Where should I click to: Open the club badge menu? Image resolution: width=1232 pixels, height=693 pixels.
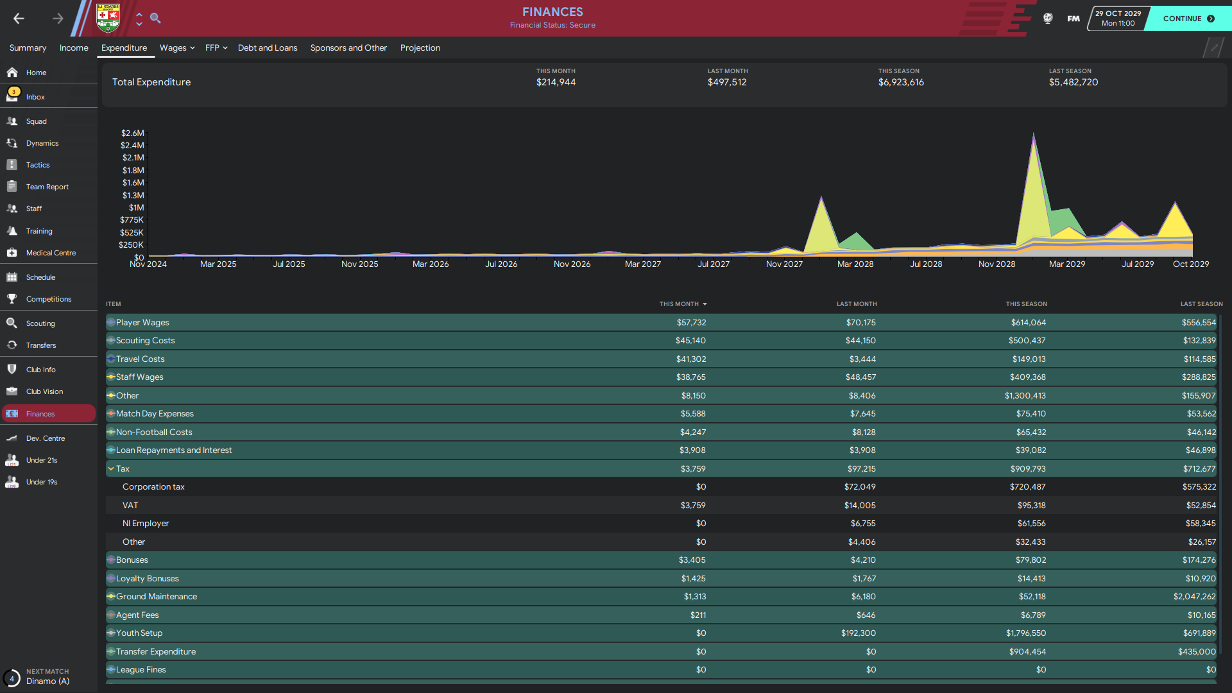point(108,18)
